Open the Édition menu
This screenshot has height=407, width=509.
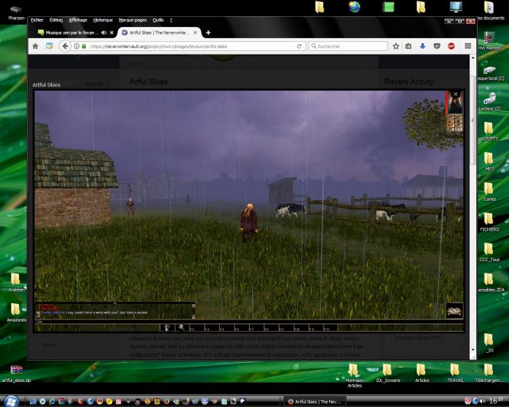click(56, 20)
